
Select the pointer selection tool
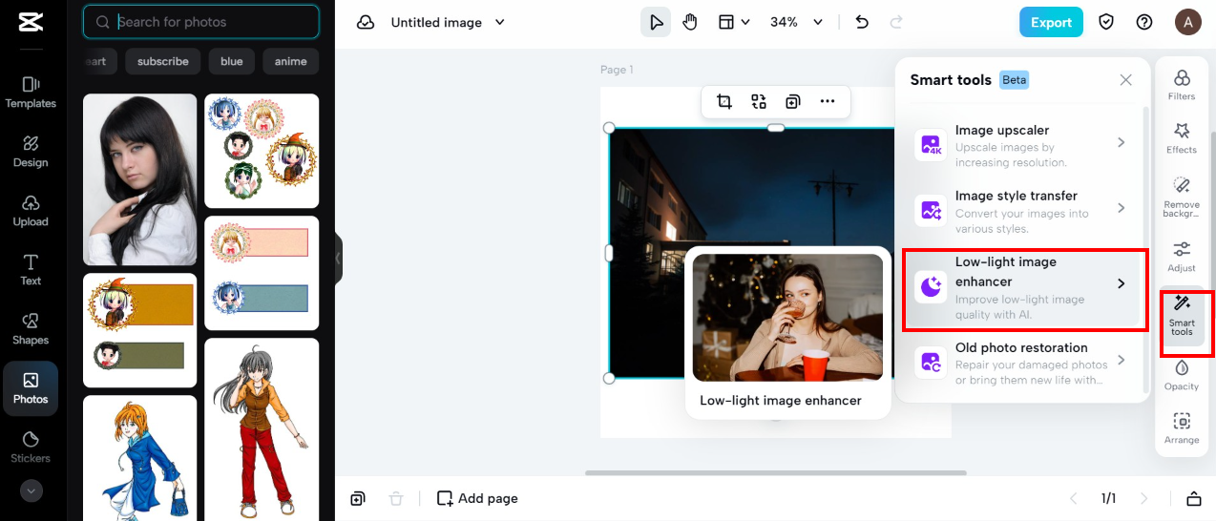[x=656, y=22]
